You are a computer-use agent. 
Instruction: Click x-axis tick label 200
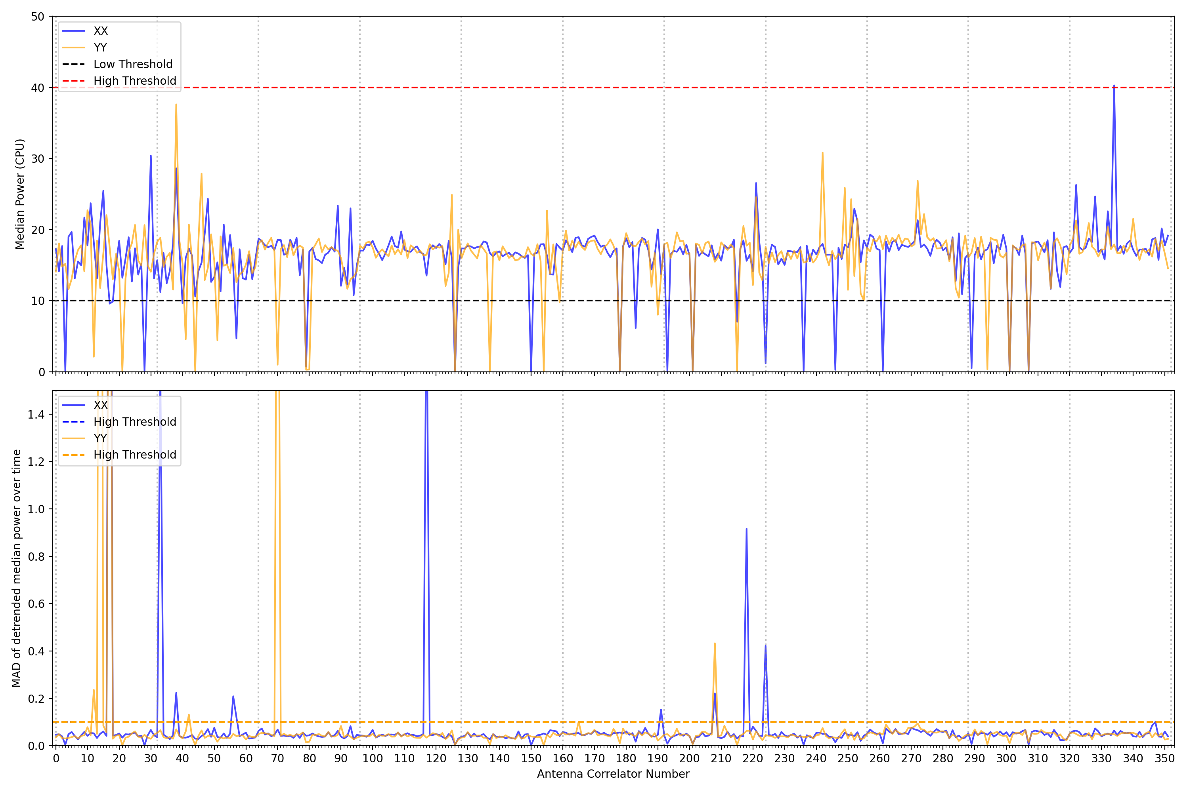coord(689,758)
